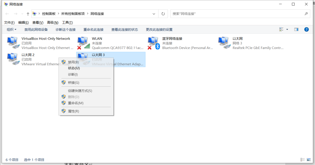Switch to large icons view in status bar
The height and width of the screenshot is (165, 315).
tap(309, 159)
